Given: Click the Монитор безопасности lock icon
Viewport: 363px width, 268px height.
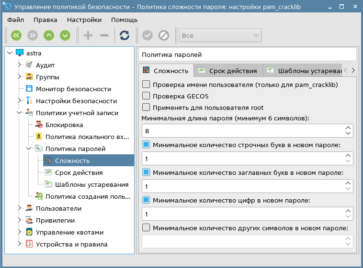Looking at the screenshot, I should [x=29, y=89].
